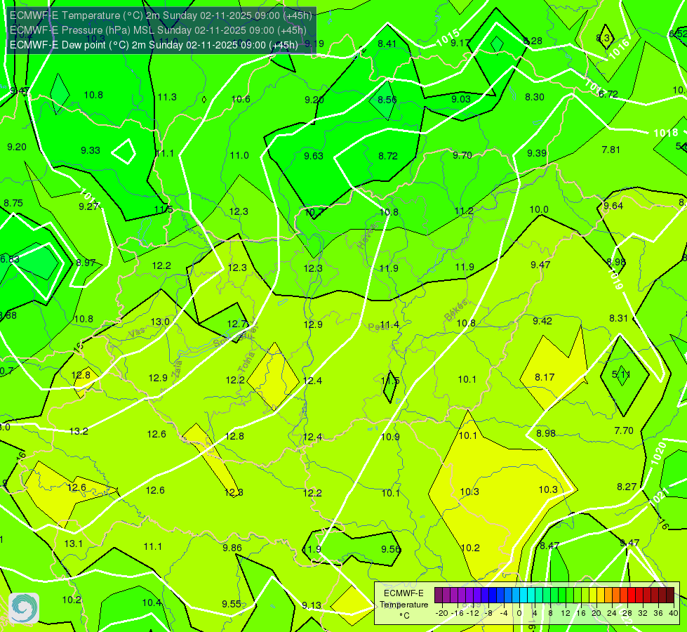The image size is (687, 632).
Task: Click the 9.13 temperature value
Action: pos(312,605)
